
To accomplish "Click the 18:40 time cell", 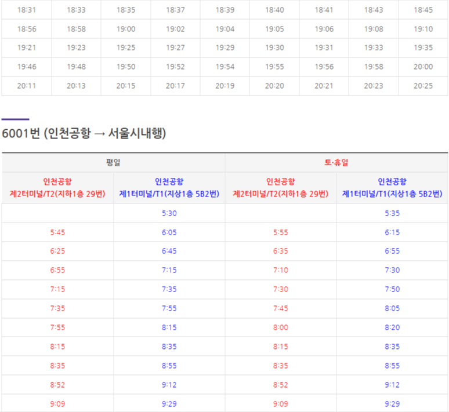I will click(x=274, y=10).
